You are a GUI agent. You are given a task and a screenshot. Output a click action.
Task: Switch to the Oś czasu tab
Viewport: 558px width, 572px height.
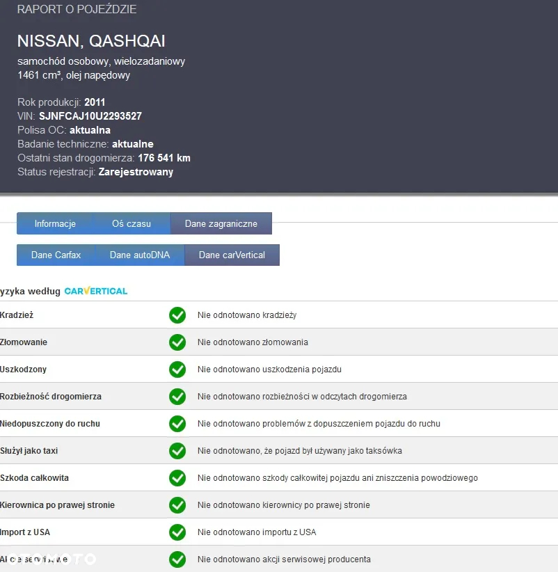[x=131, y=223]
